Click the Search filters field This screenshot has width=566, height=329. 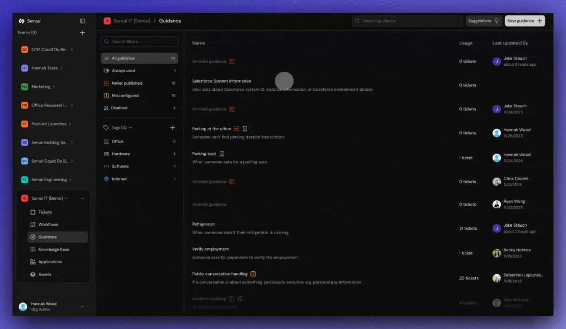coord(140,42)
